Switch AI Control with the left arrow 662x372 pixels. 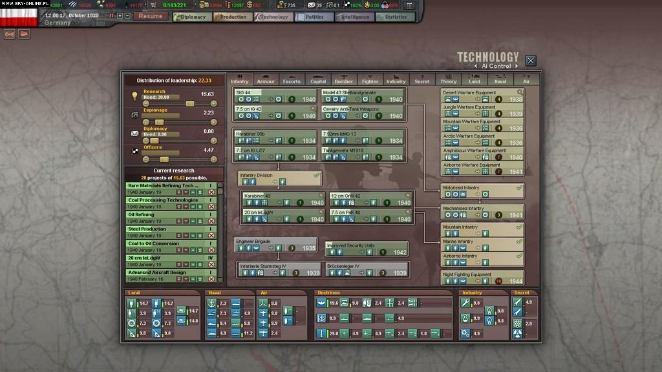pos(476,67)
